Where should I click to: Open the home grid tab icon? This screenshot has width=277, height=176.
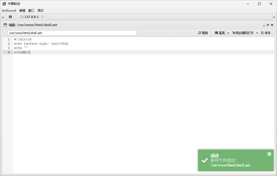(x=10, y=17)
